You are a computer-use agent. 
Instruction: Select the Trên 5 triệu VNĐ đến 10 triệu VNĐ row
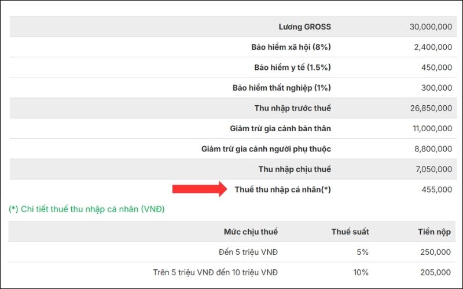tap(215, 272)
